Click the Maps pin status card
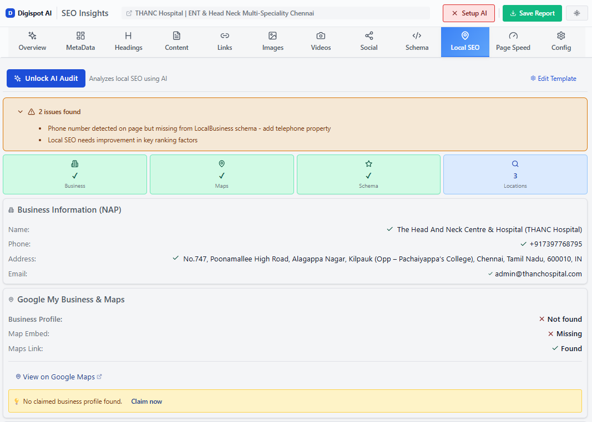 (221, 174)
